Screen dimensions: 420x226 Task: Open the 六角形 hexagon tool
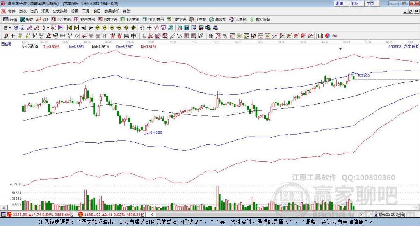tap(238, 20)
